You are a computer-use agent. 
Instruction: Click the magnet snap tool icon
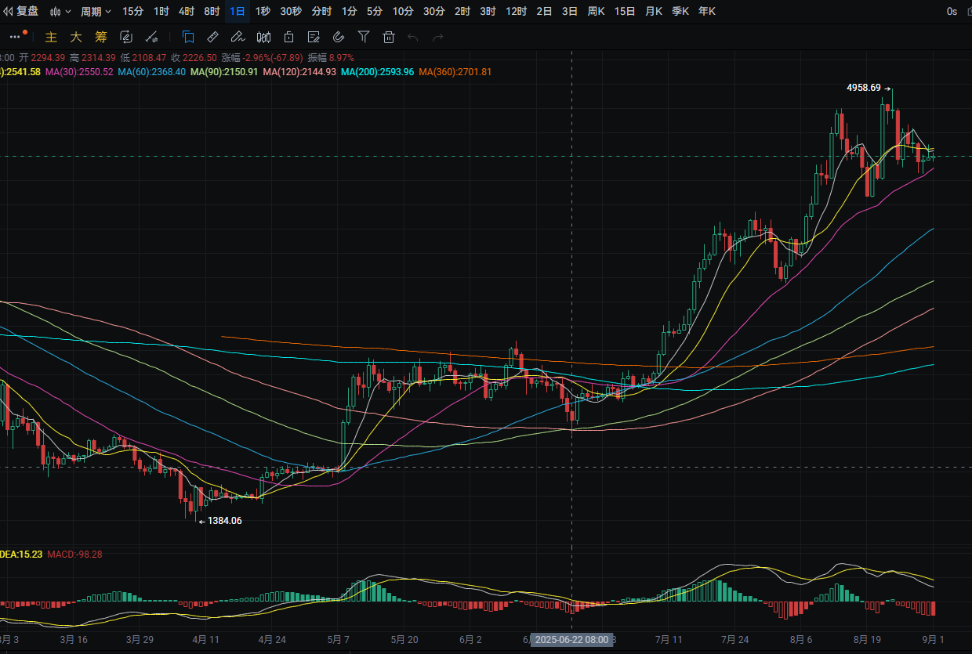tap(339, 37)
